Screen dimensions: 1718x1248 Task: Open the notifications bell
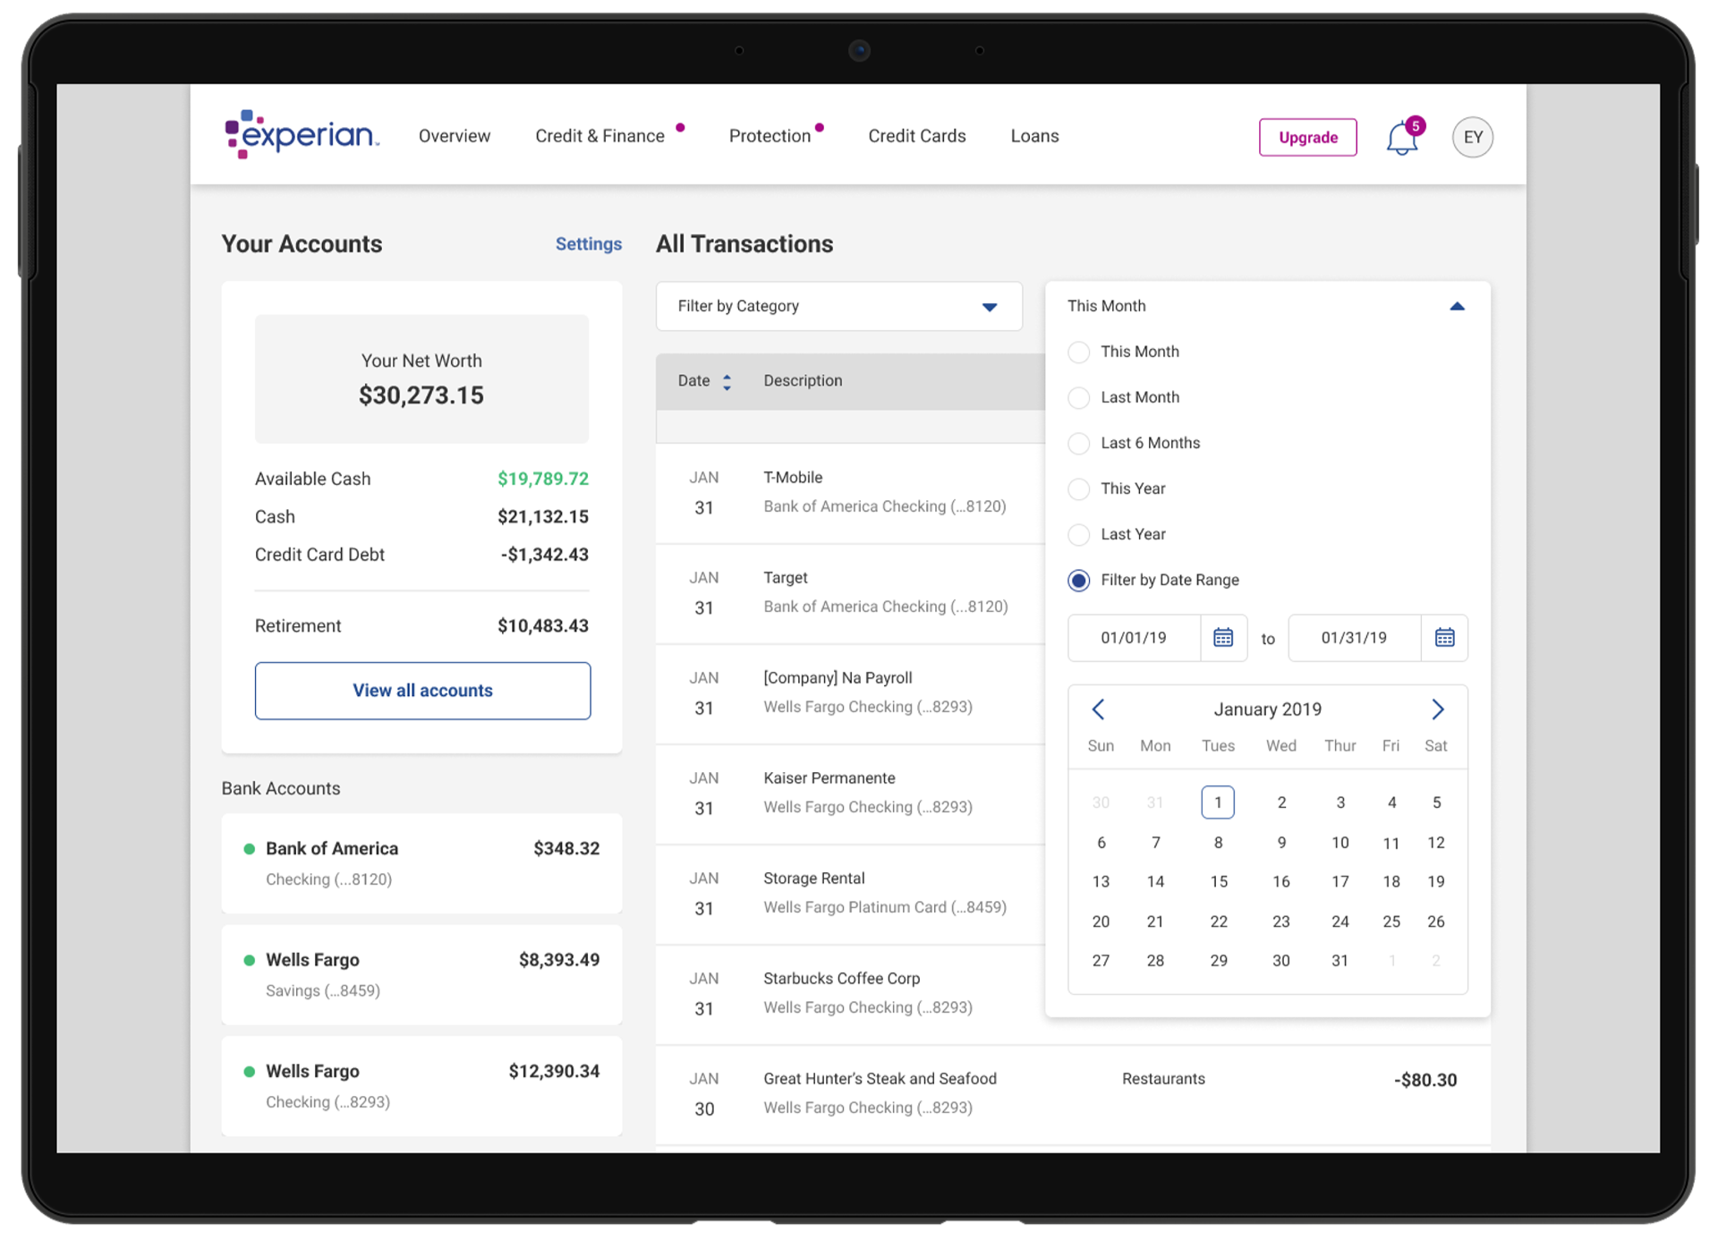click(x=1402, y=138)
